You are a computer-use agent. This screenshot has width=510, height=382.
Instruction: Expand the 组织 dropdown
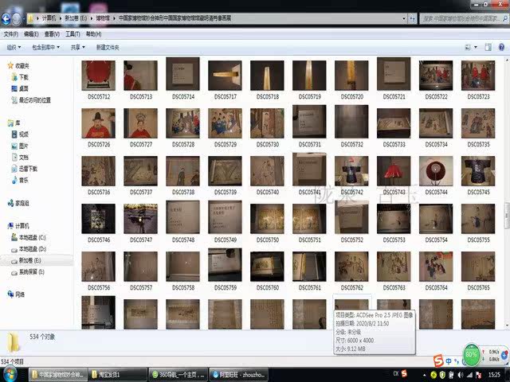click(14, 48)
